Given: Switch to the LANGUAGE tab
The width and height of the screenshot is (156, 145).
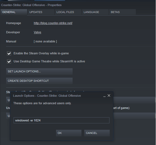Looking at the screenshot, I should click(x=95, y=12).
